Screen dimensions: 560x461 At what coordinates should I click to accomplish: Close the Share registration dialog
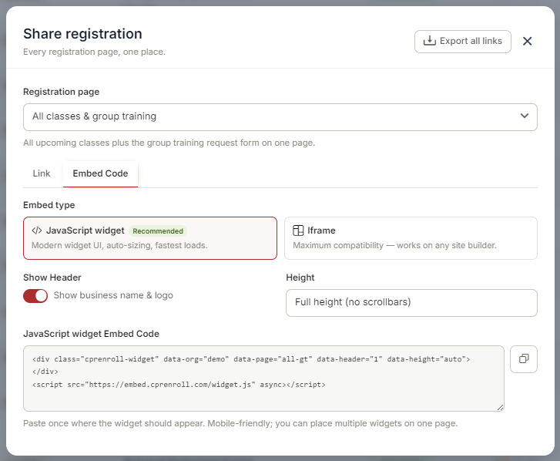click(527, 42)
